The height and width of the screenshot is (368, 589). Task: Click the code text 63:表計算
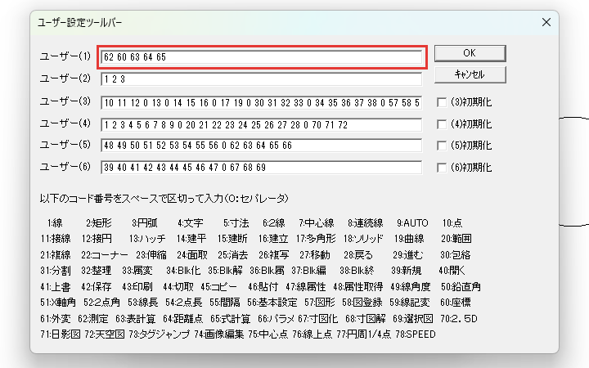tap(135, 319)
